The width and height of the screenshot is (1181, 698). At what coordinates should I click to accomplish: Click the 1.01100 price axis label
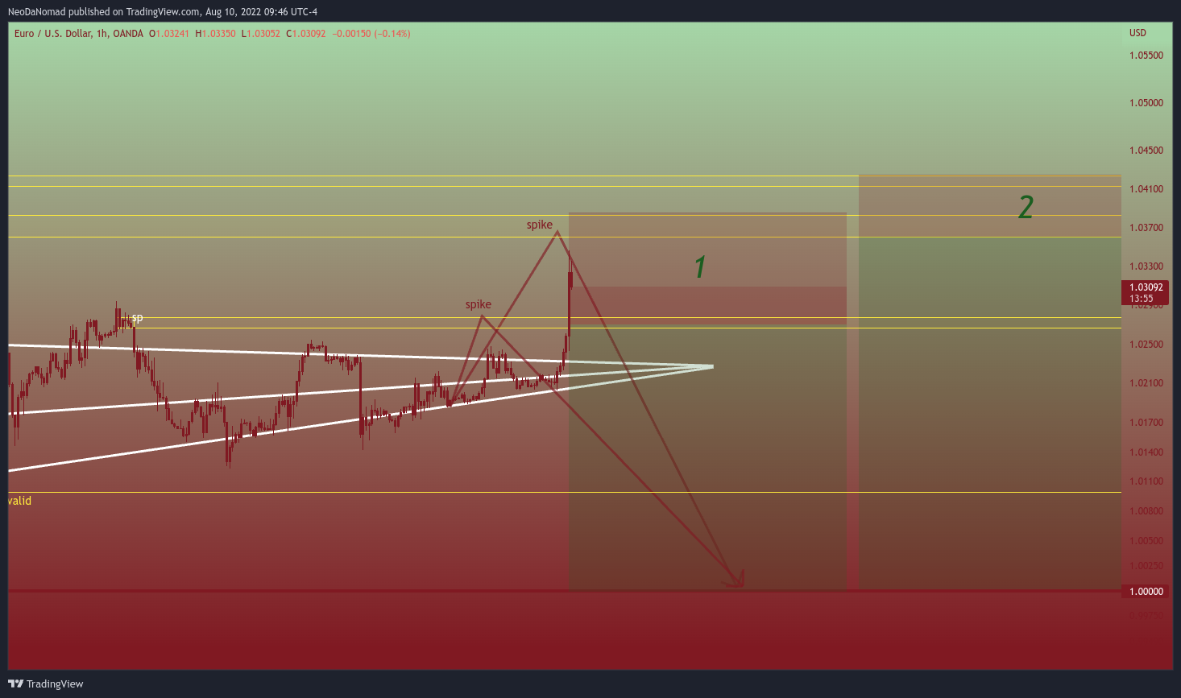1146,481
